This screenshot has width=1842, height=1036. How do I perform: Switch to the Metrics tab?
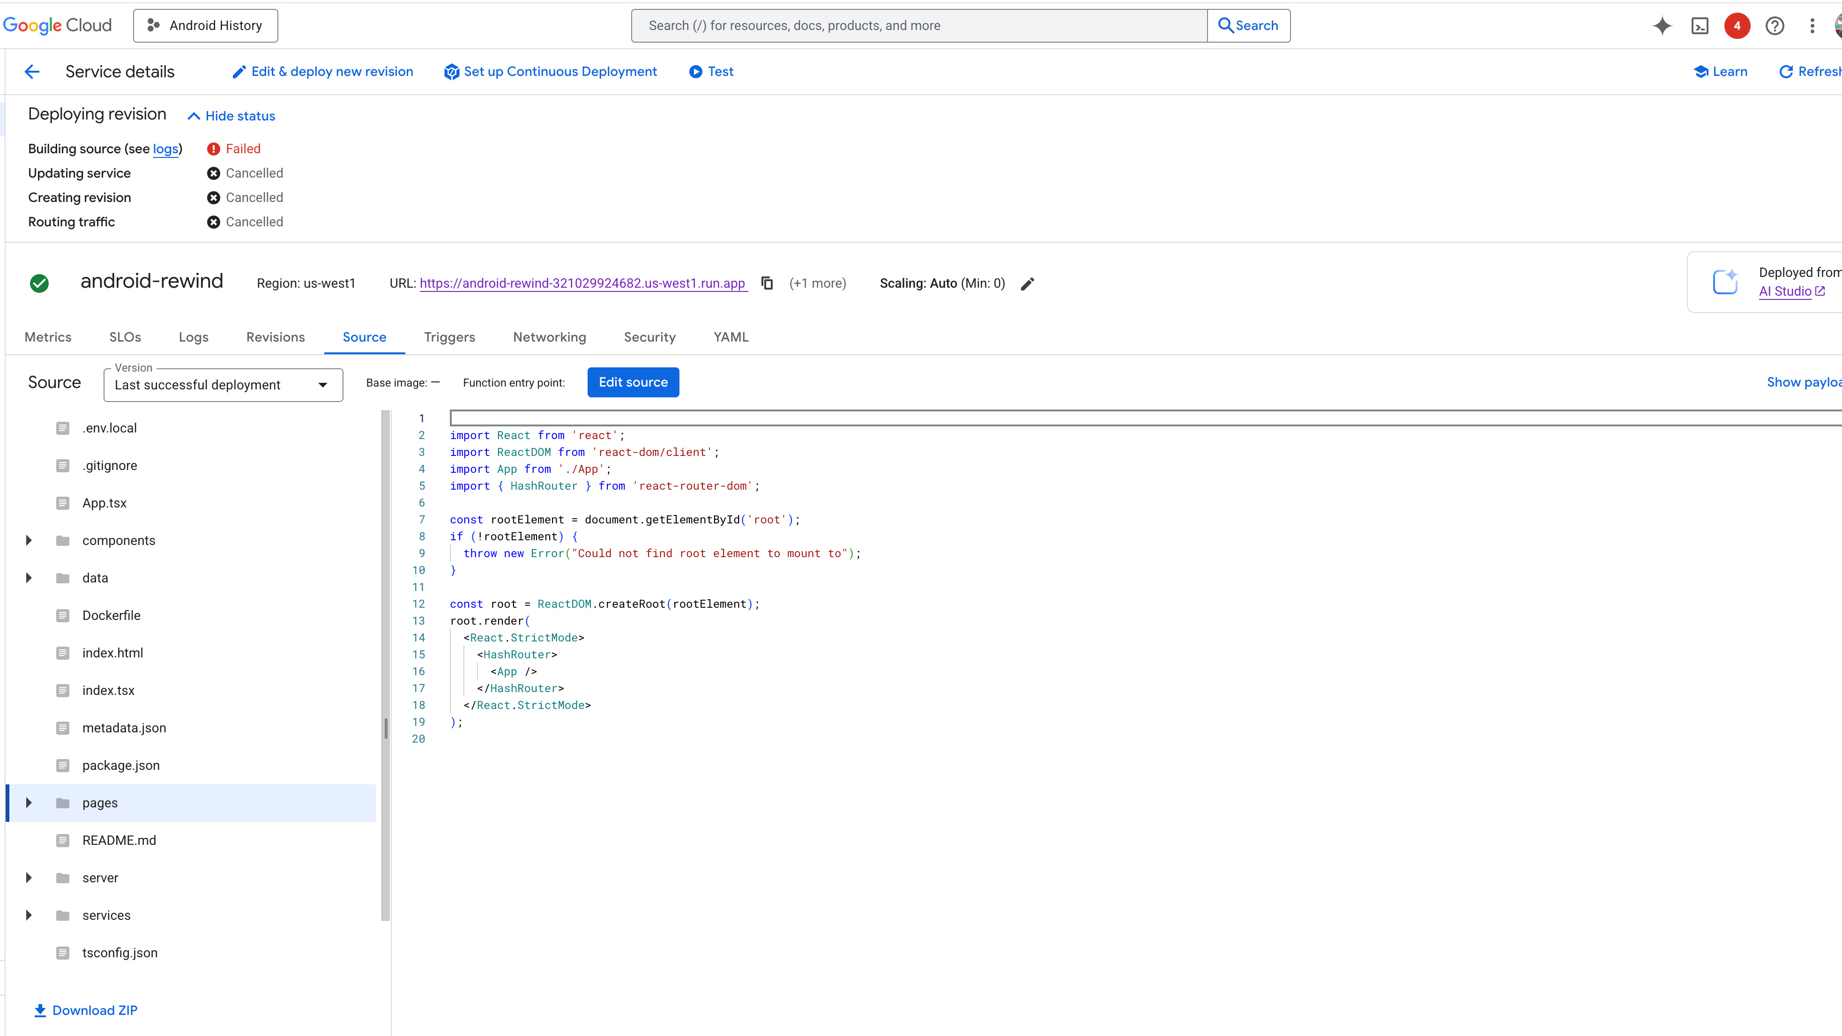[48, 337]
